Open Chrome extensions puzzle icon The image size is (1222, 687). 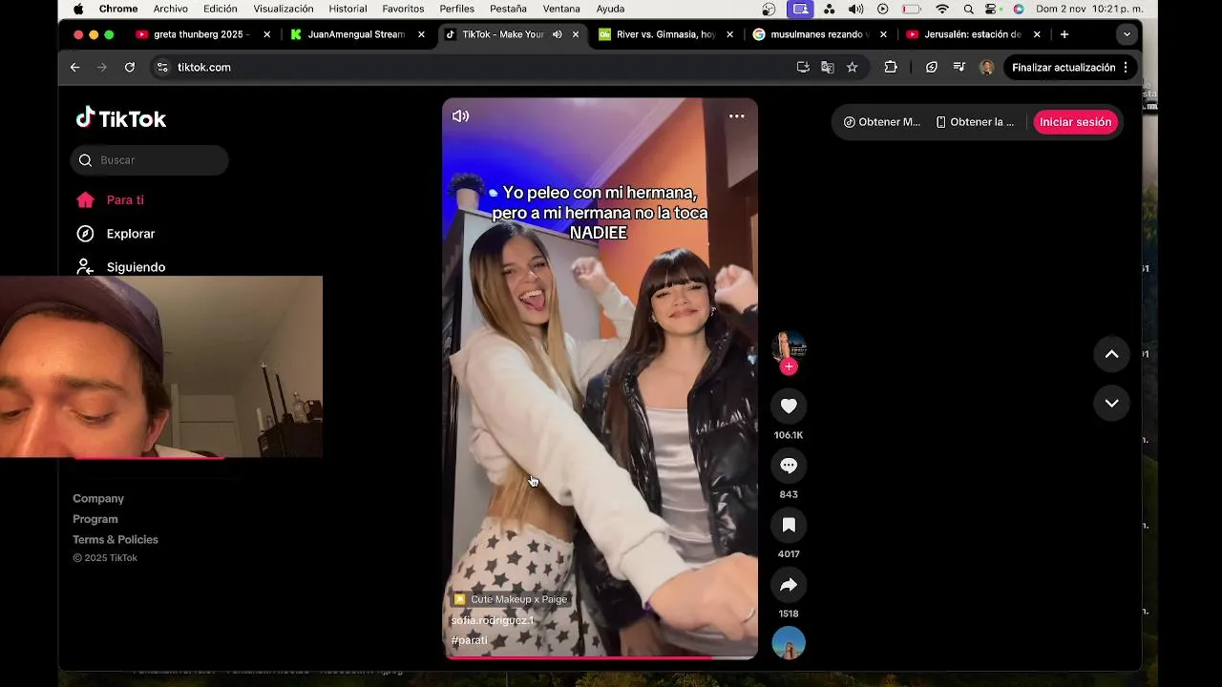click(x=891, y=67)
